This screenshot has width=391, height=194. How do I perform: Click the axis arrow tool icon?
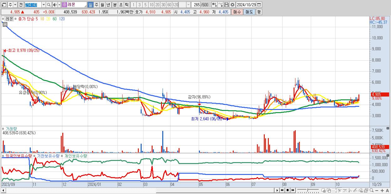point(340,191)
